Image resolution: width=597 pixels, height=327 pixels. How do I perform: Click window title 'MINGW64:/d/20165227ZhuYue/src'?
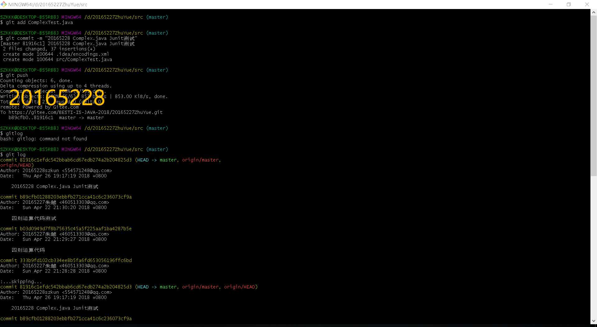[x=48, y=4]
